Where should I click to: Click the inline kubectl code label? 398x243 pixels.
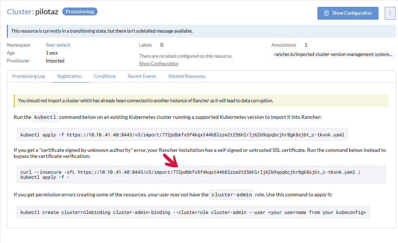45,117
